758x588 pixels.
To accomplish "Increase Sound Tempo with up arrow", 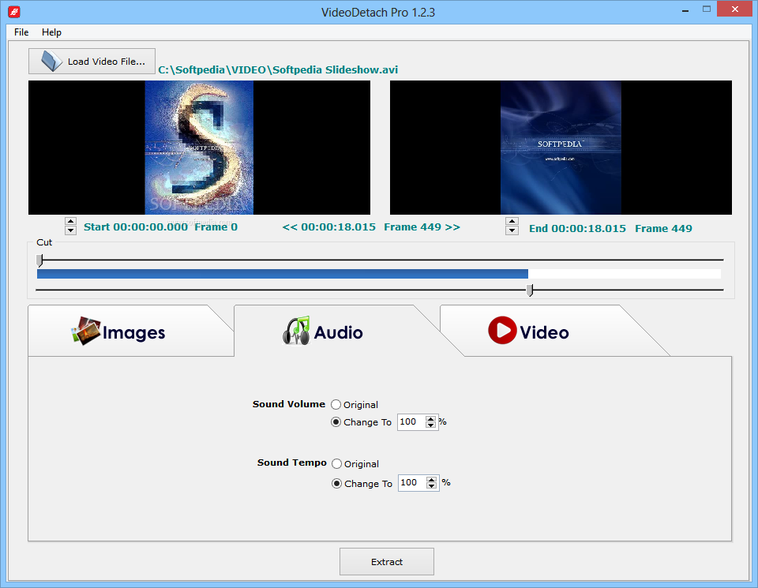I will pos(432,480).
